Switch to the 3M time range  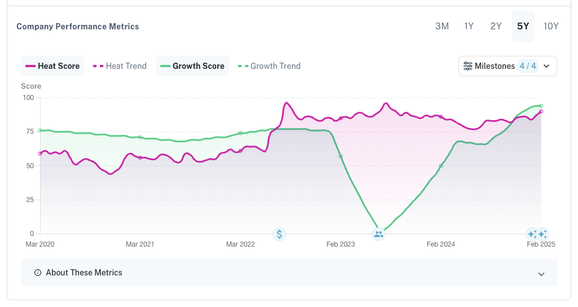(x=442, y=26)
